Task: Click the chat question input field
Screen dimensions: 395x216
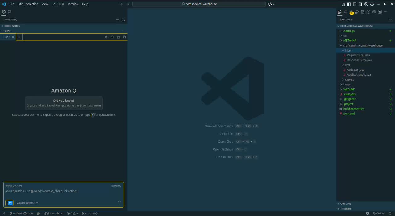Action: 64,191
